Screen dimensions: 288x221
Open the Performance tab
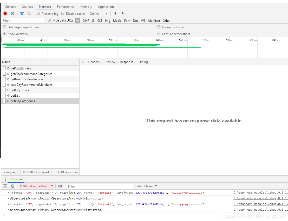pos(66,6)
